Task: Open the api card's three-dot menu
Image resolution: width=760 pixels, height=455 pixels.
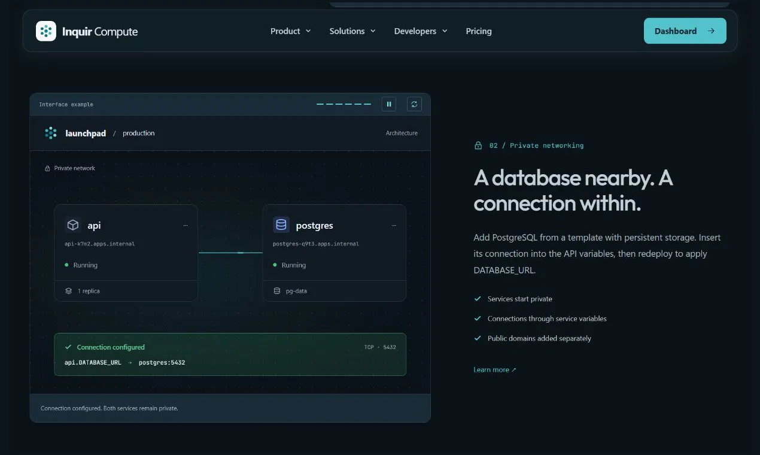Action: click(x=186, y=226)
